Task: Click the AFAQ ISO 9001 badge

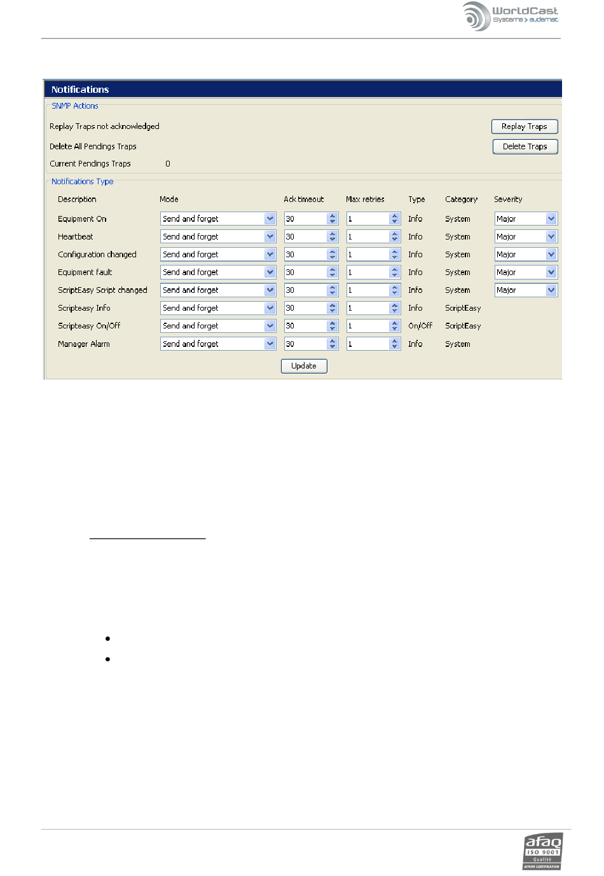Action: tap(542, 851)
